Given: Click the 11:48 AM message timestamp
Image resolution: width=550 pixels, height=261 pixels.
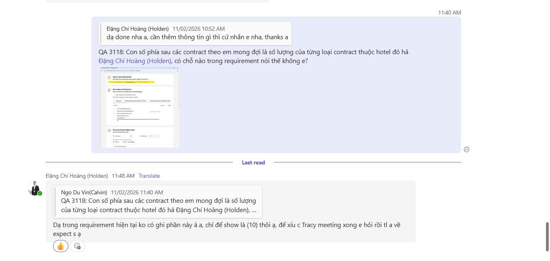Looking at the screenshot, I should pos(123,176).
